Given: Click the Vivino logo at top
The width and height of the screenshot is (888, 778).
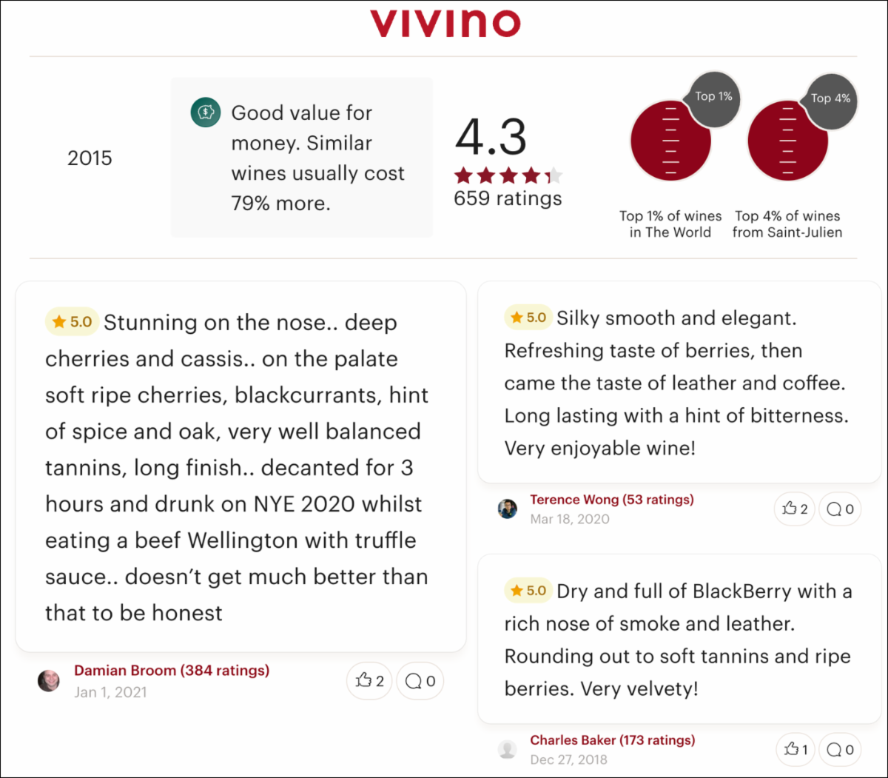Looking at the screenshot, I should pyautogui.click(x=445, y=24).
